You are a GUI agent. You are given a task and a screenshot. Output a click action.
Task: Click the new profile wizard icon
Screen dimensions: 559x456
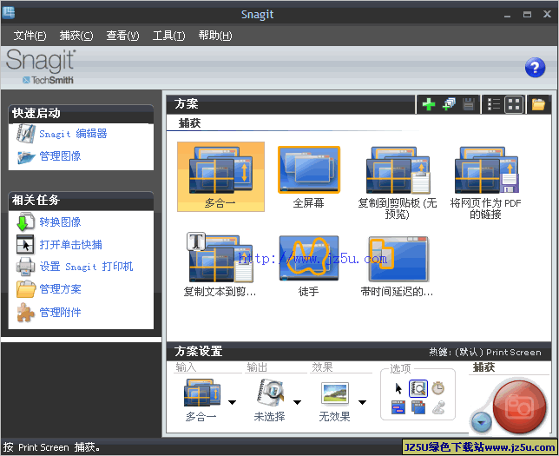coord(449,104)
